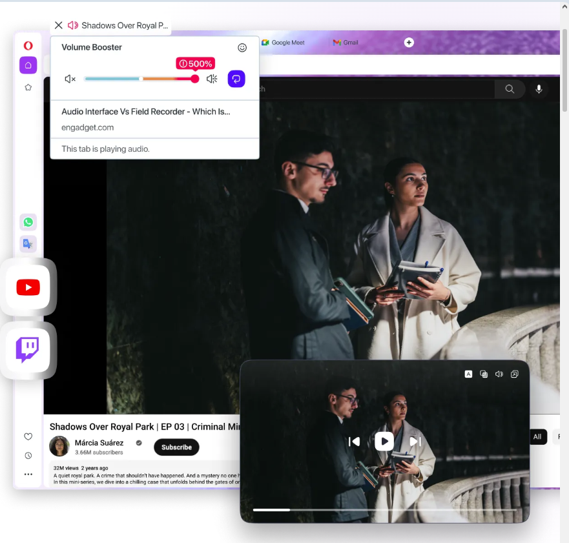Subscribe to Márcia Suárez channel

point(176,447)
